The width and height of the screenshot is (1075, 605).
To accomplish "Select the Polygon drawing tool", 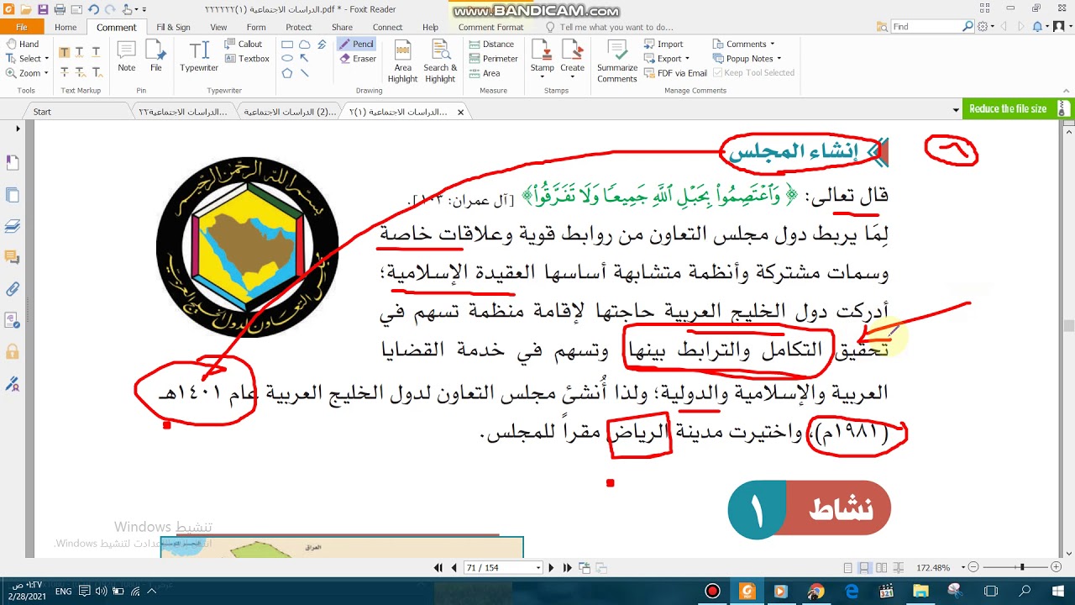I will tap(287, 73).
